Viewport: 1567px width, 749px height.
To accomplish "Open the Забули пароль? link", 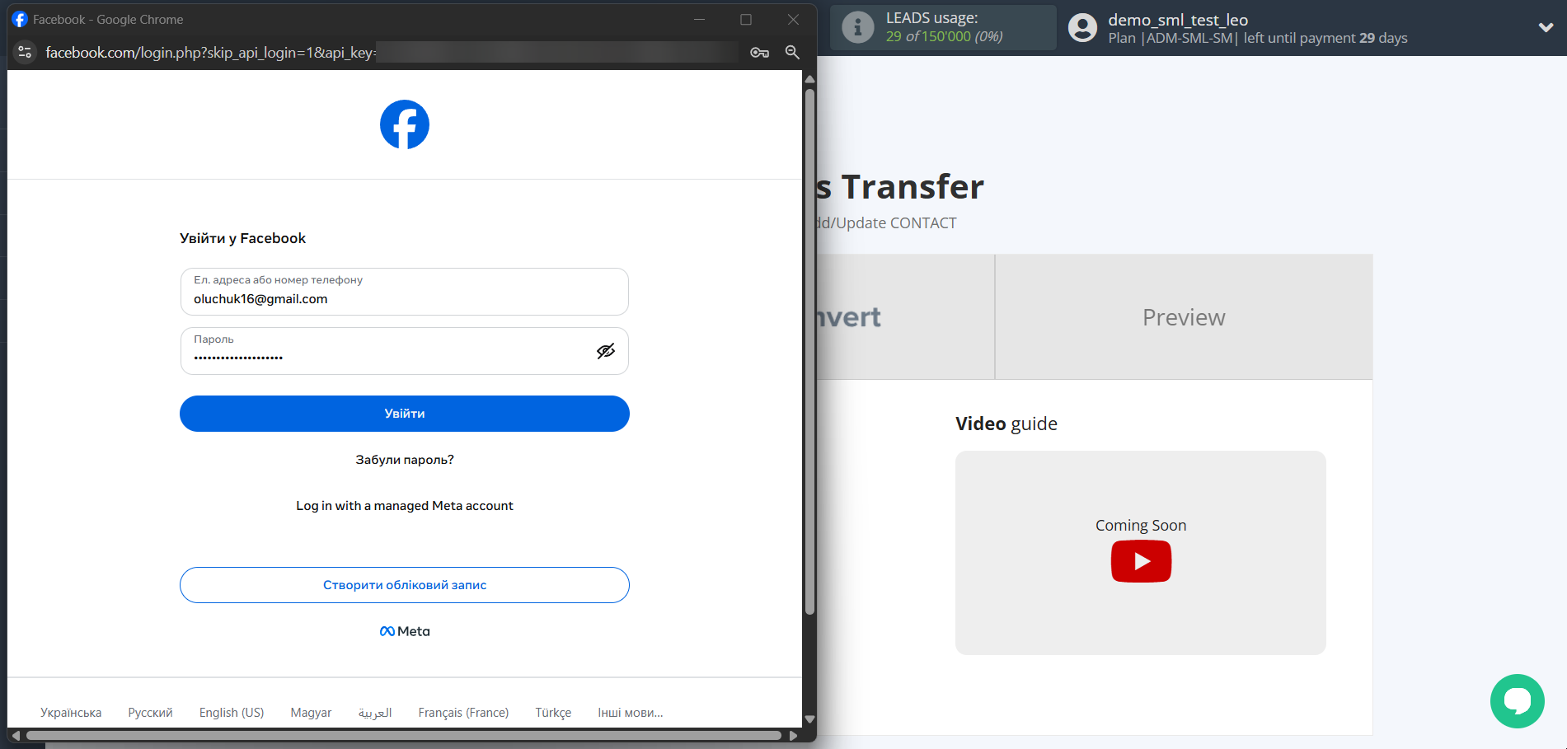I will [405, 460].
